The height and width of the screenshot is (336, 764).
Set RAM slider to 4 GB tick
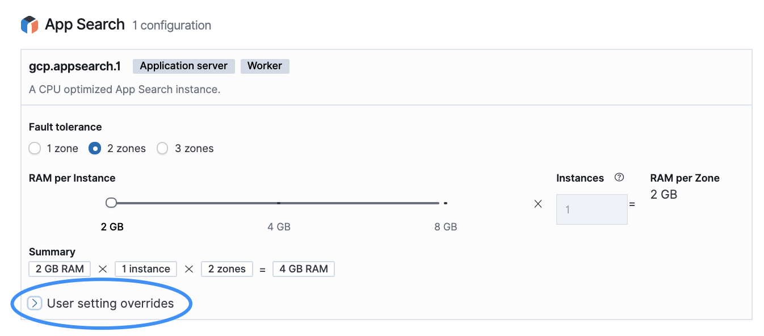[279, 203]
